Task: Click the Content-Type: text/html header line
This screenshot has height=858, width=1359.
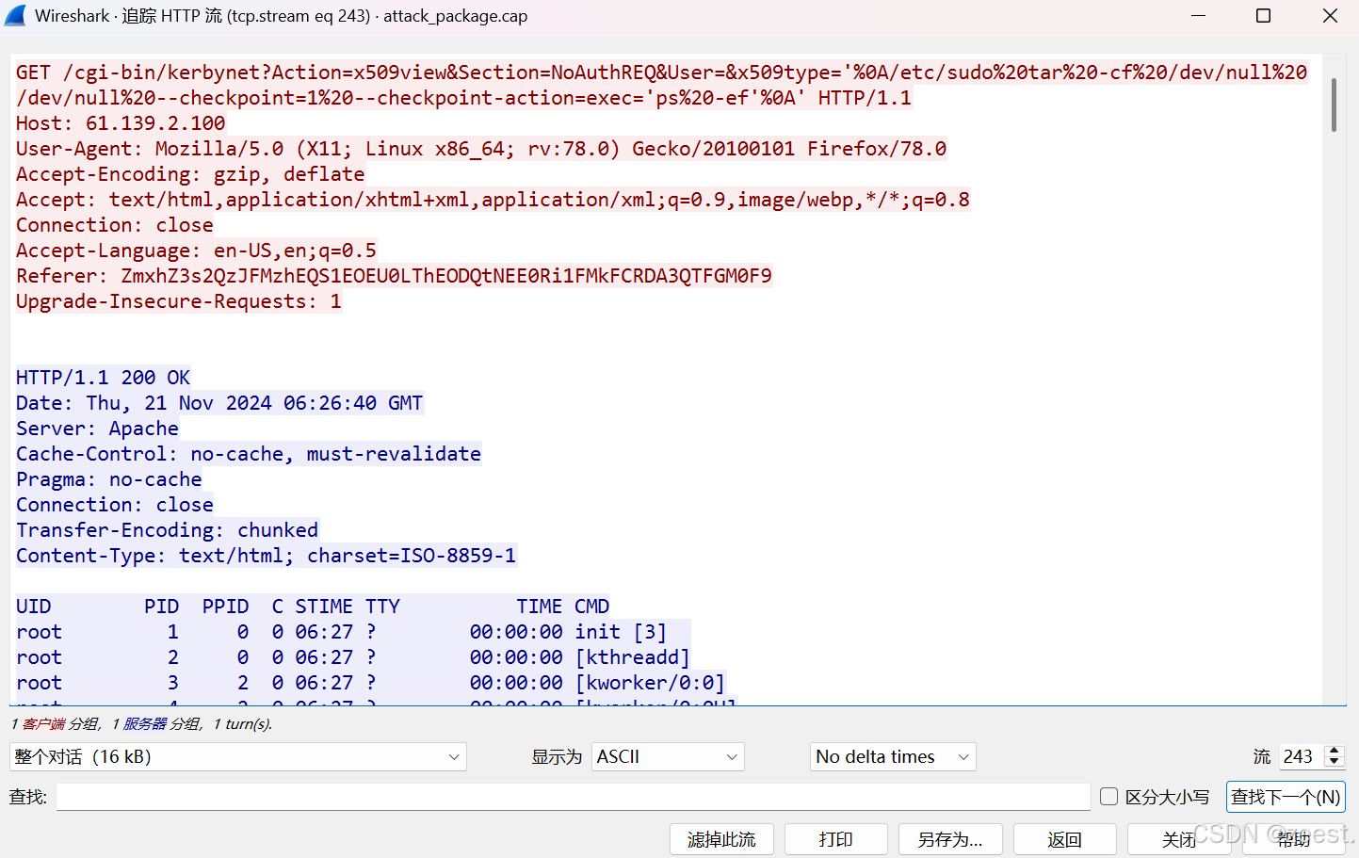Action: coord(266,556)
